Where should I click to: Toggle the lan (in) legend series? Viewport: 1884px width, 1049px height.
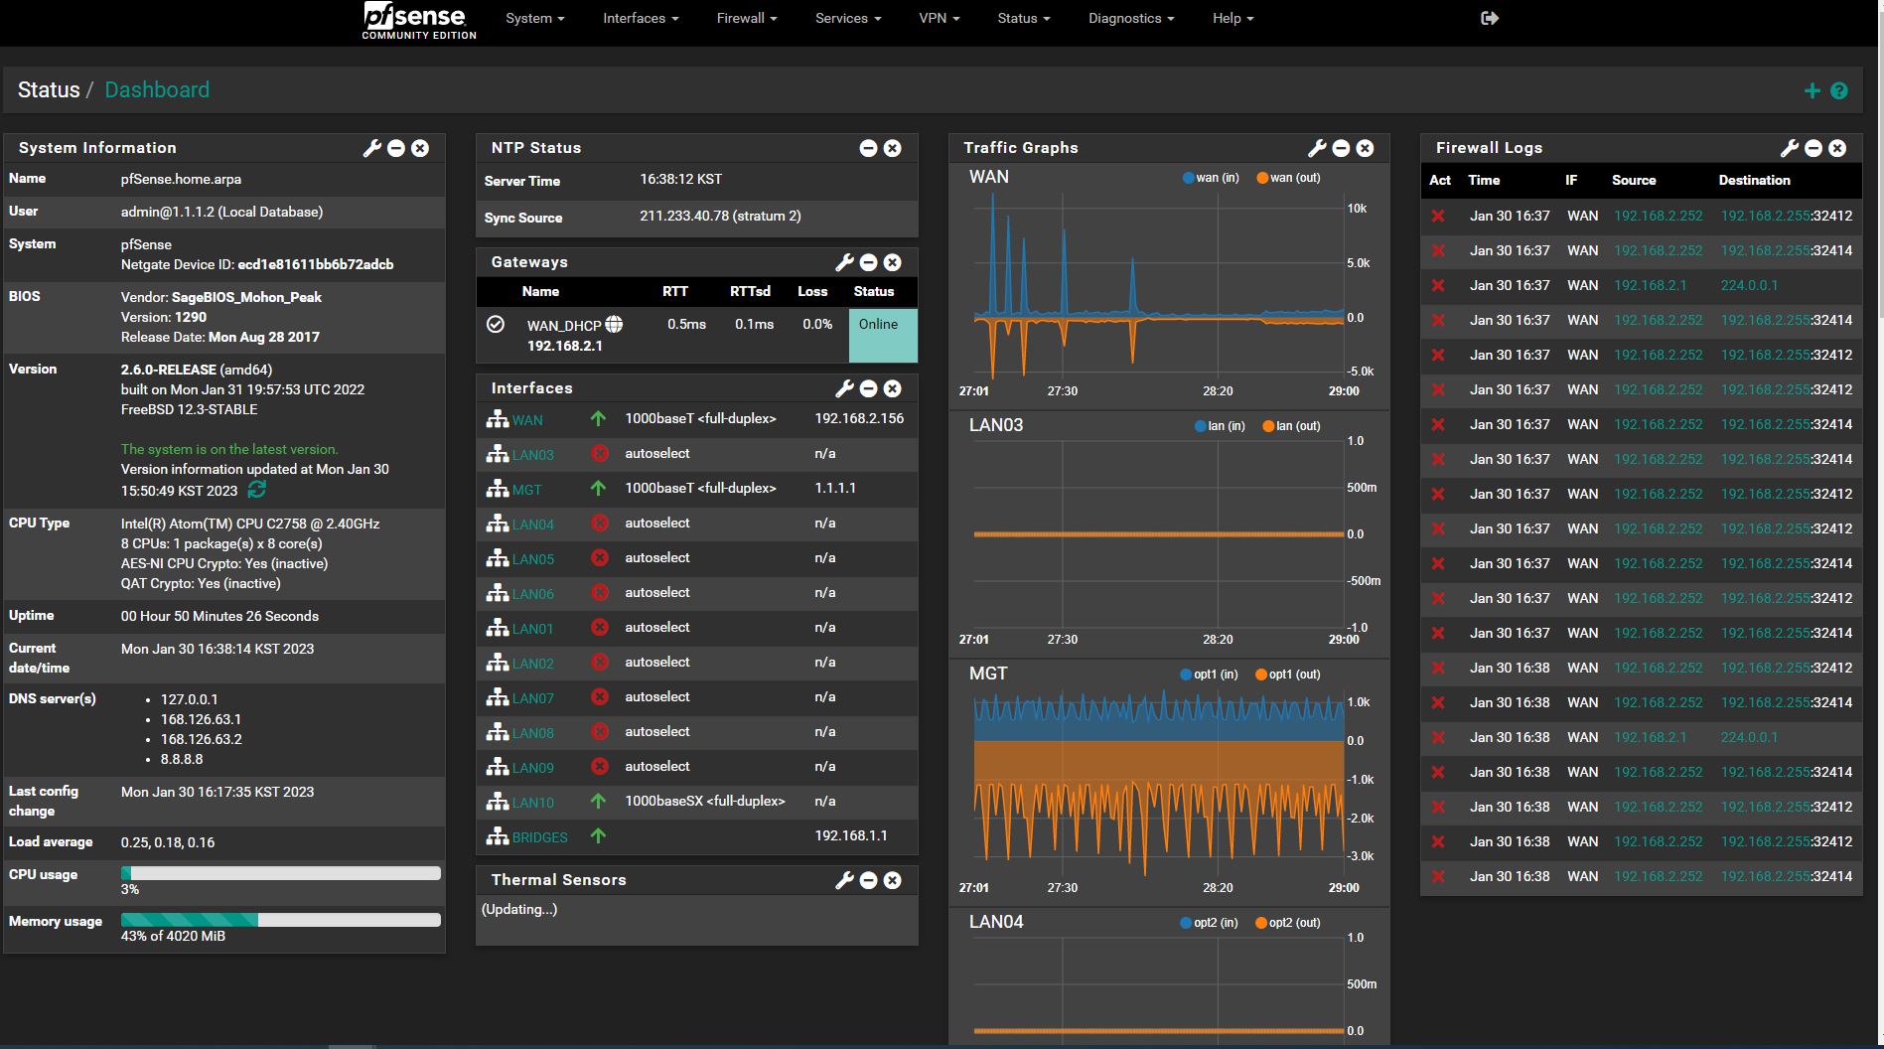1220,426
